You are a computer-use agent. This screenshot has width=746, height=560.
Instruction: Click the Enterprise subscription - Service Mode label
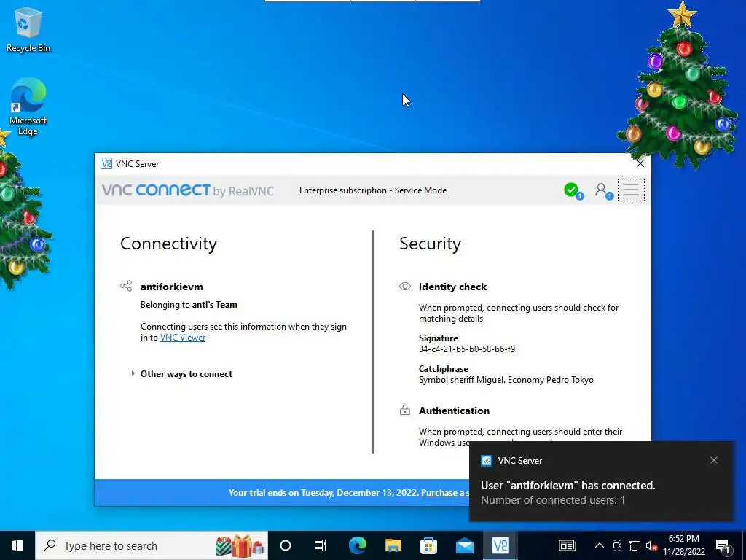[x=373, y=190]
